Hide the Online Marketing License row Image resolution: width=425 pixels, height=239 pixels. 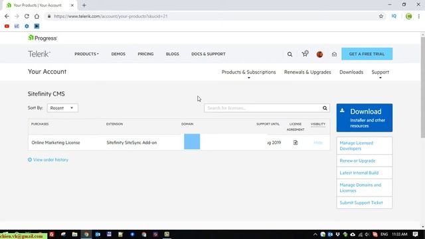coord(318,143)
